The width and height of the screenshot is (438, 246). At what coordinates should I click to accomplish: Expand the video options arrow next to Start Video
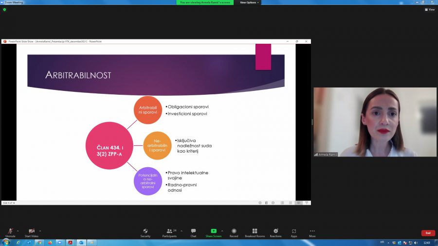coord(40,231)
